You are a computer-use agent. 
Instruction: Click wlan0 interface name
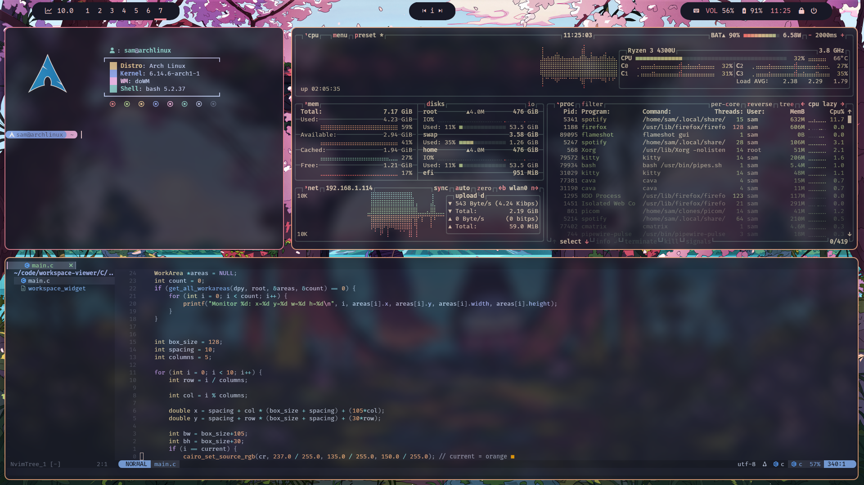(518, 188)
